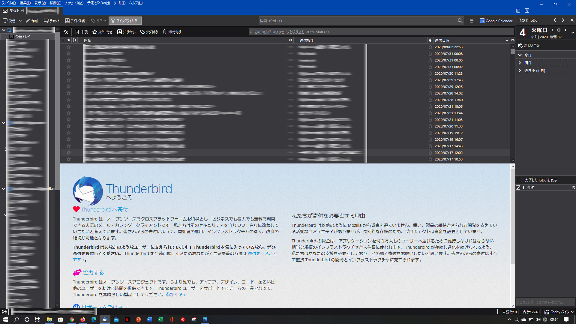Click the folder message filter search box
576x324 pixels.
coord(381,32)
